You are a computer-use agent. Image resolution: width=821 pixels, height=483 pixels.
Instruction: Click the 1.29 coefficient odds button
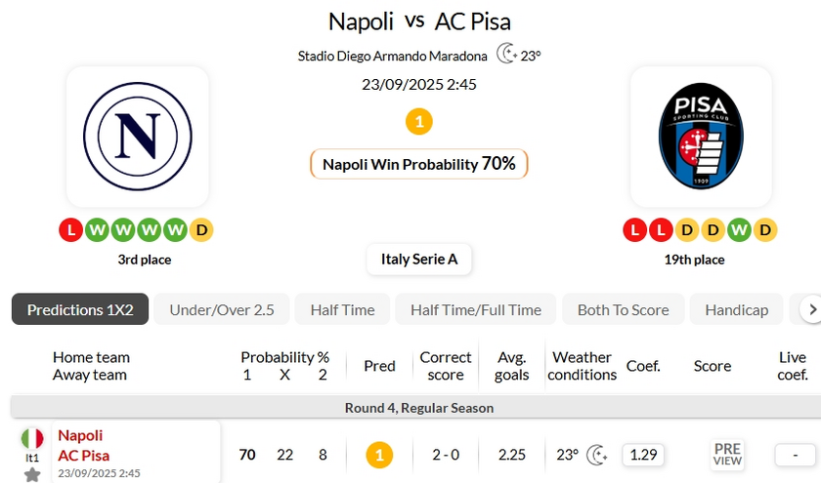pyautogui.click(x=642, y=455)
